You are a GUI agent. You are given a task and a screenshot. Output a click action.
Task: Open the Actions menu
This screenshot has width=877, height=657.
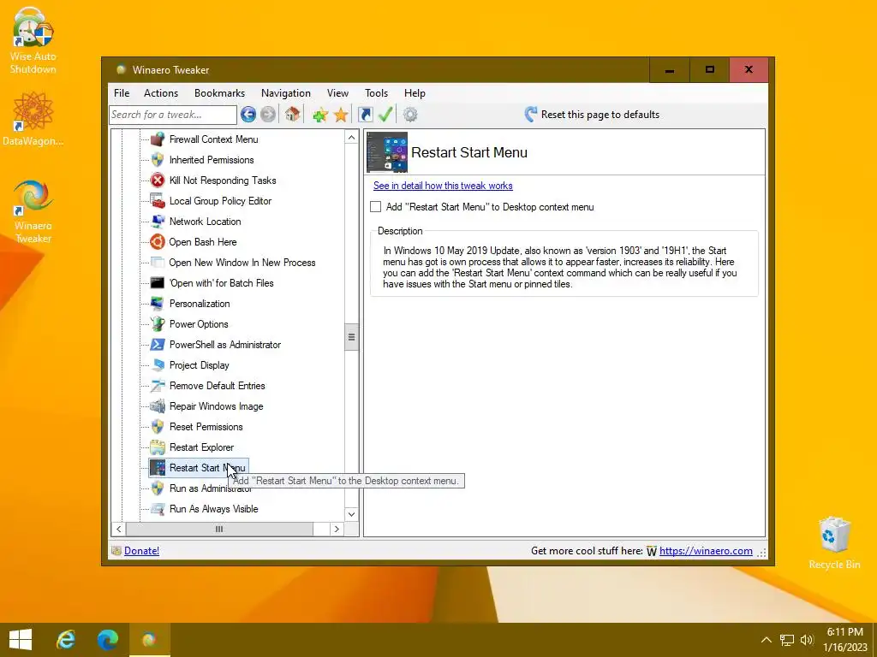point(160,93)
